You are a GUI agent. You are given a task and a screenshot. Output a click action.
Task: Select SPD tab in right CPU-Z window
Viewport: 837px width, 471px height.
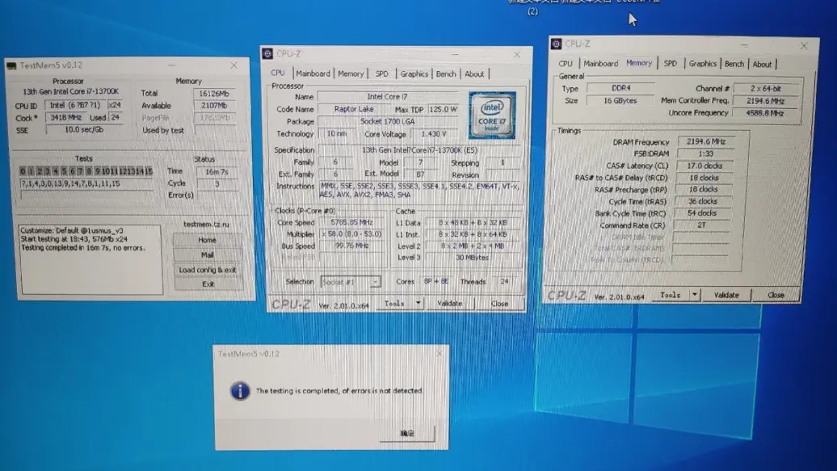coord(671,64)
